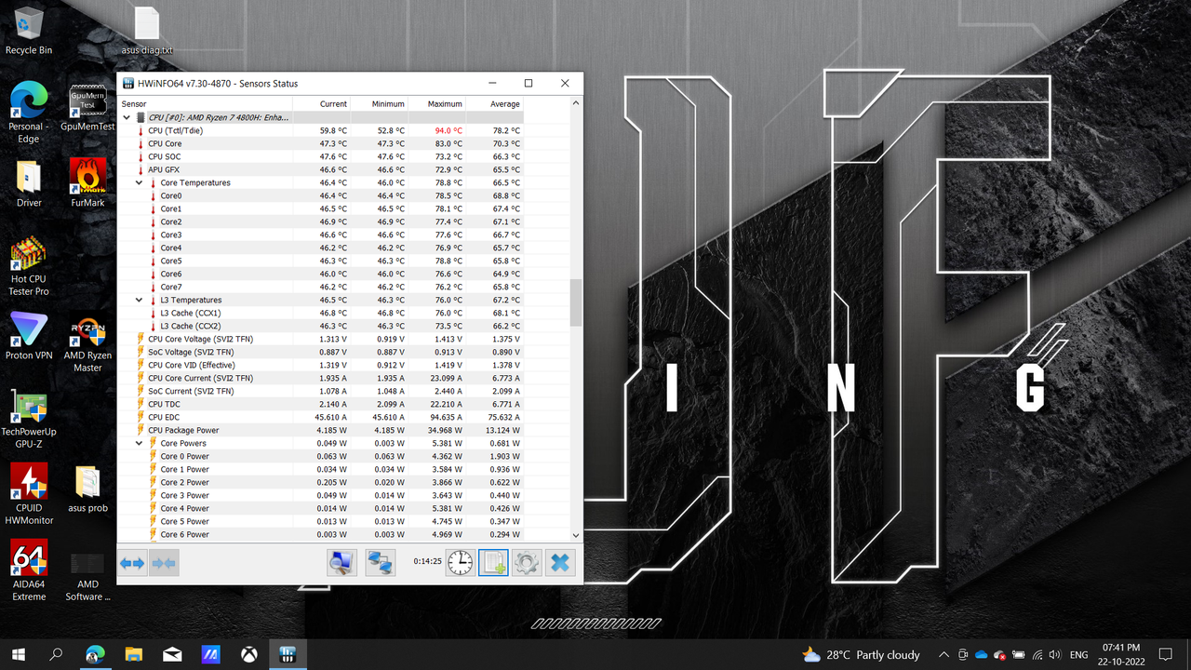Select the CPU Package Power row
The width and height of the screenshot is (1191, 670).
pyautogui.click(x=321, y=431)
